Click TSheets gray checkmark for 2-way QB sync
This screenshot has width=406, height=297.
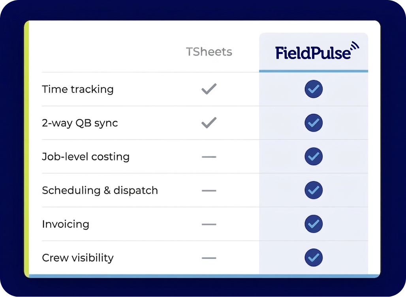click(209, 123)
